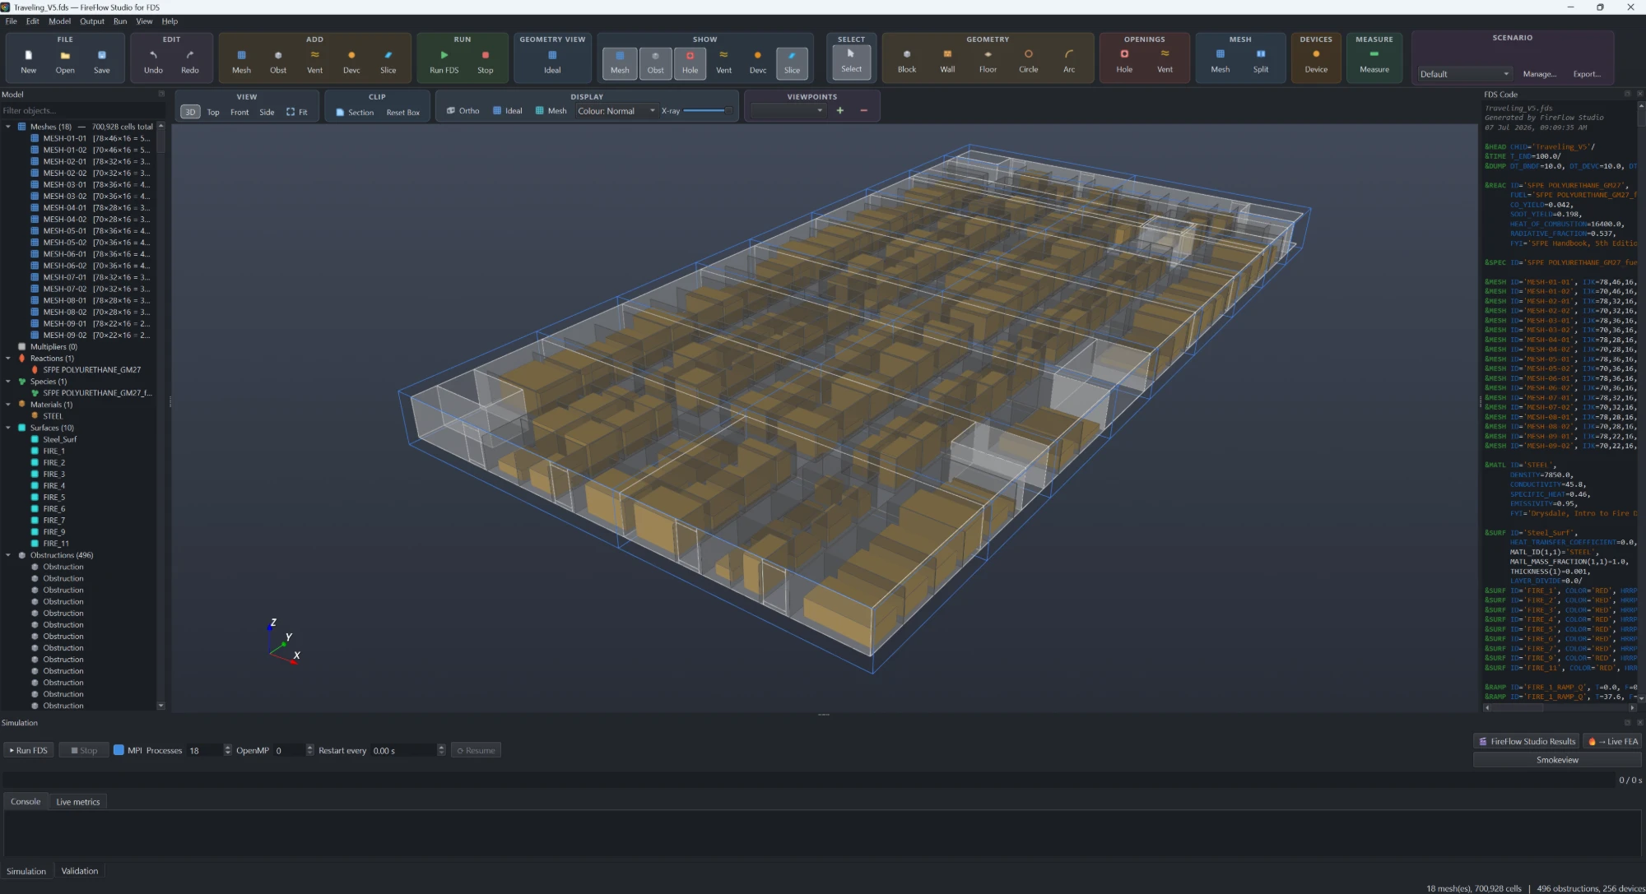Screen dimensions: 1646x894
Task: Click the New file icon
Action: [x=28, y=61]
